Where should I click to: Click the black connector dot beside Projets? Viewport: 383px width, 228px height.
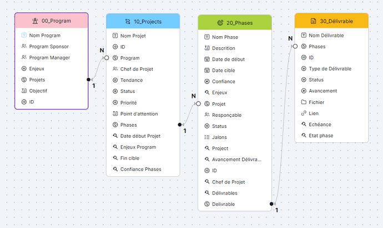click(88, 80)
